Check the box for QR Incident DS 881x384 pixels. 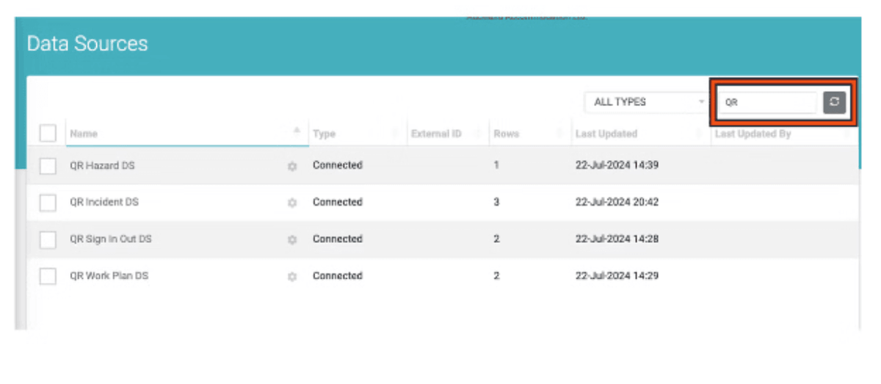[48, 203]
